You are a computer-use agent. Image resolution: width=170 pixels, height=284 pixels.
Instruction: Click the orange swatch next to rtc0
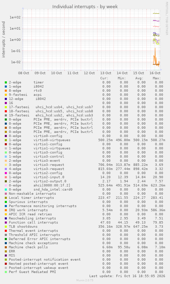tap(6, 91)
